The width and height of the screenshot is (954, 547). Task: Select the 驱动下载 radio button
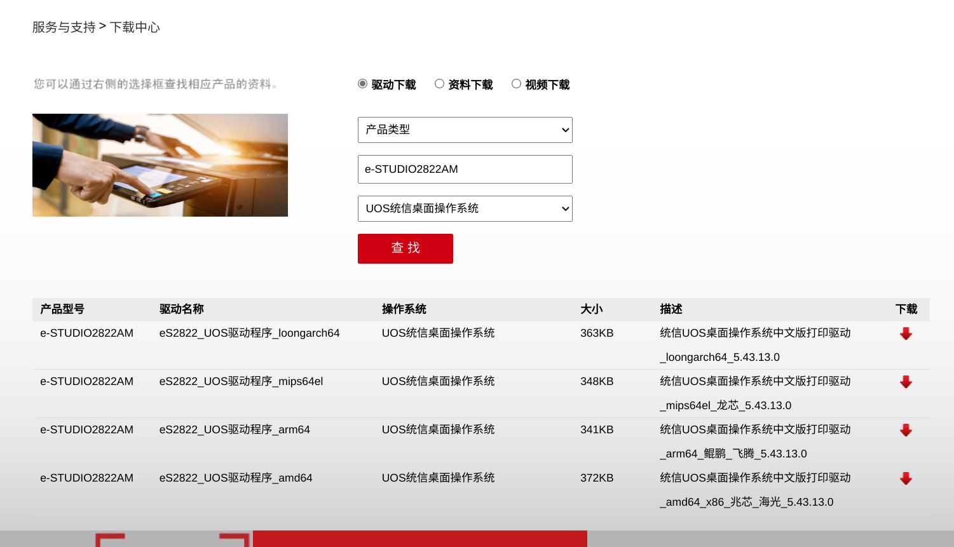pyautogui.click(x=362, y=84)
